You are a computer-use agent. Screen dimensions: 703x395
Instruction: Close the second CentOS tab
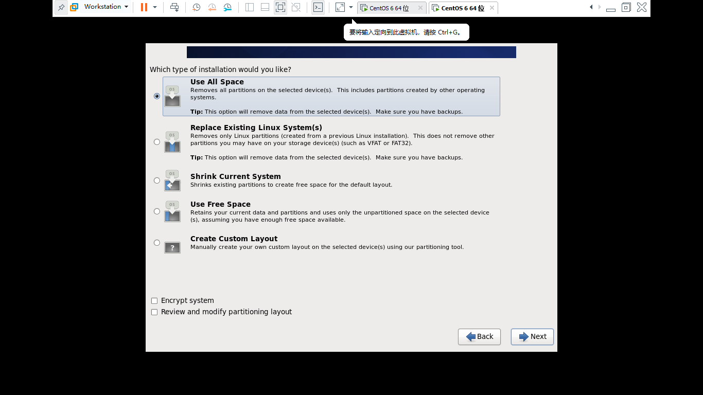(x=491, y=8)
